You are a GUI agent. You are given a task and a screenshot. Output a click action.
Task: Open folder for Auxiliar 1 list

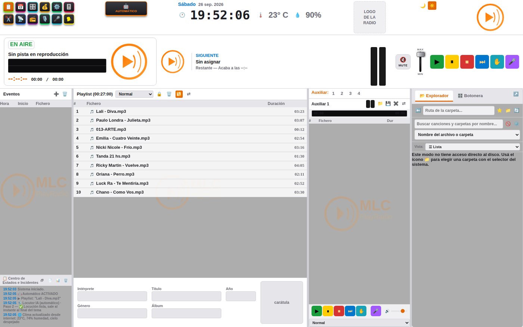point(380,104)
